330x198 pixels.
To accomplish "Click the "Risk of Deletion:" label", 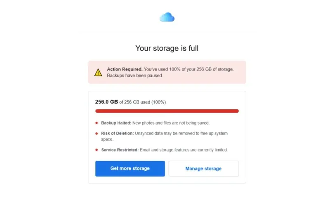I will point(117,134).
